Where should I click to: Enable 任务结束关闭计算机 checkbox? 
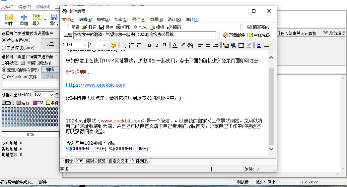pyautogui.click(x=278, y=33)
